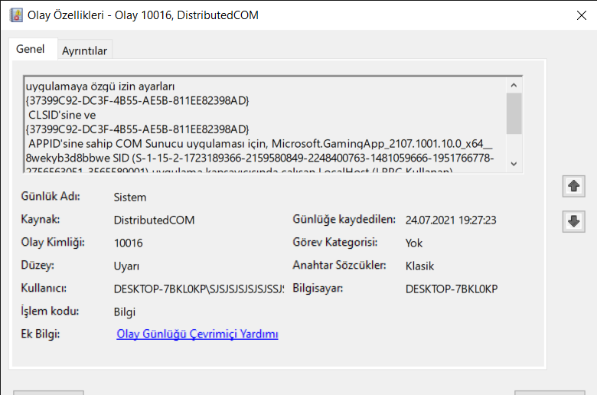The image size is (597, 395).
Task: Switch to the Genel tab
Action: (x=31, y=49)
